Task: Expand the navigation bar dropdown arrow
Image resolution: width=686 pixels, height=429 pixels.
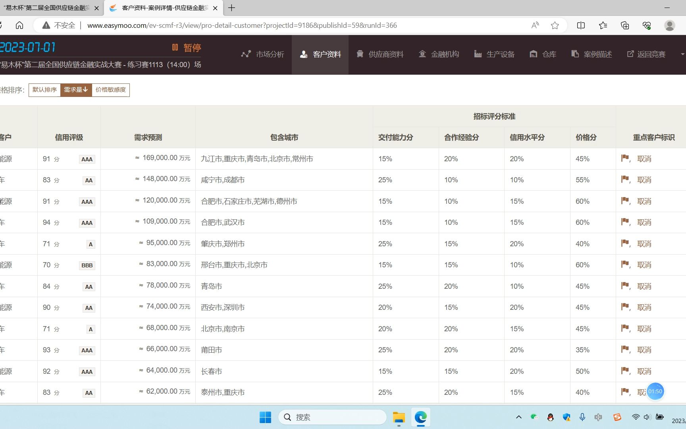Action: point(682,54)
